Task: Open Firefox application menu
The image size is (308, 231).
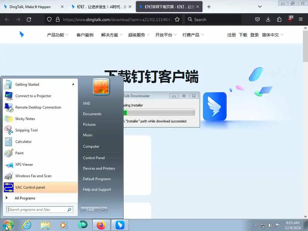Action: pos(301,19)
